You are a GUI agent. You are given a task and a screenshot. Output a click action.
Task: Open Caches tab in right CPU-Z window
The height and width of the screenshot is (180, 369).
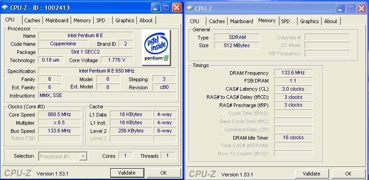click(217, 21)
